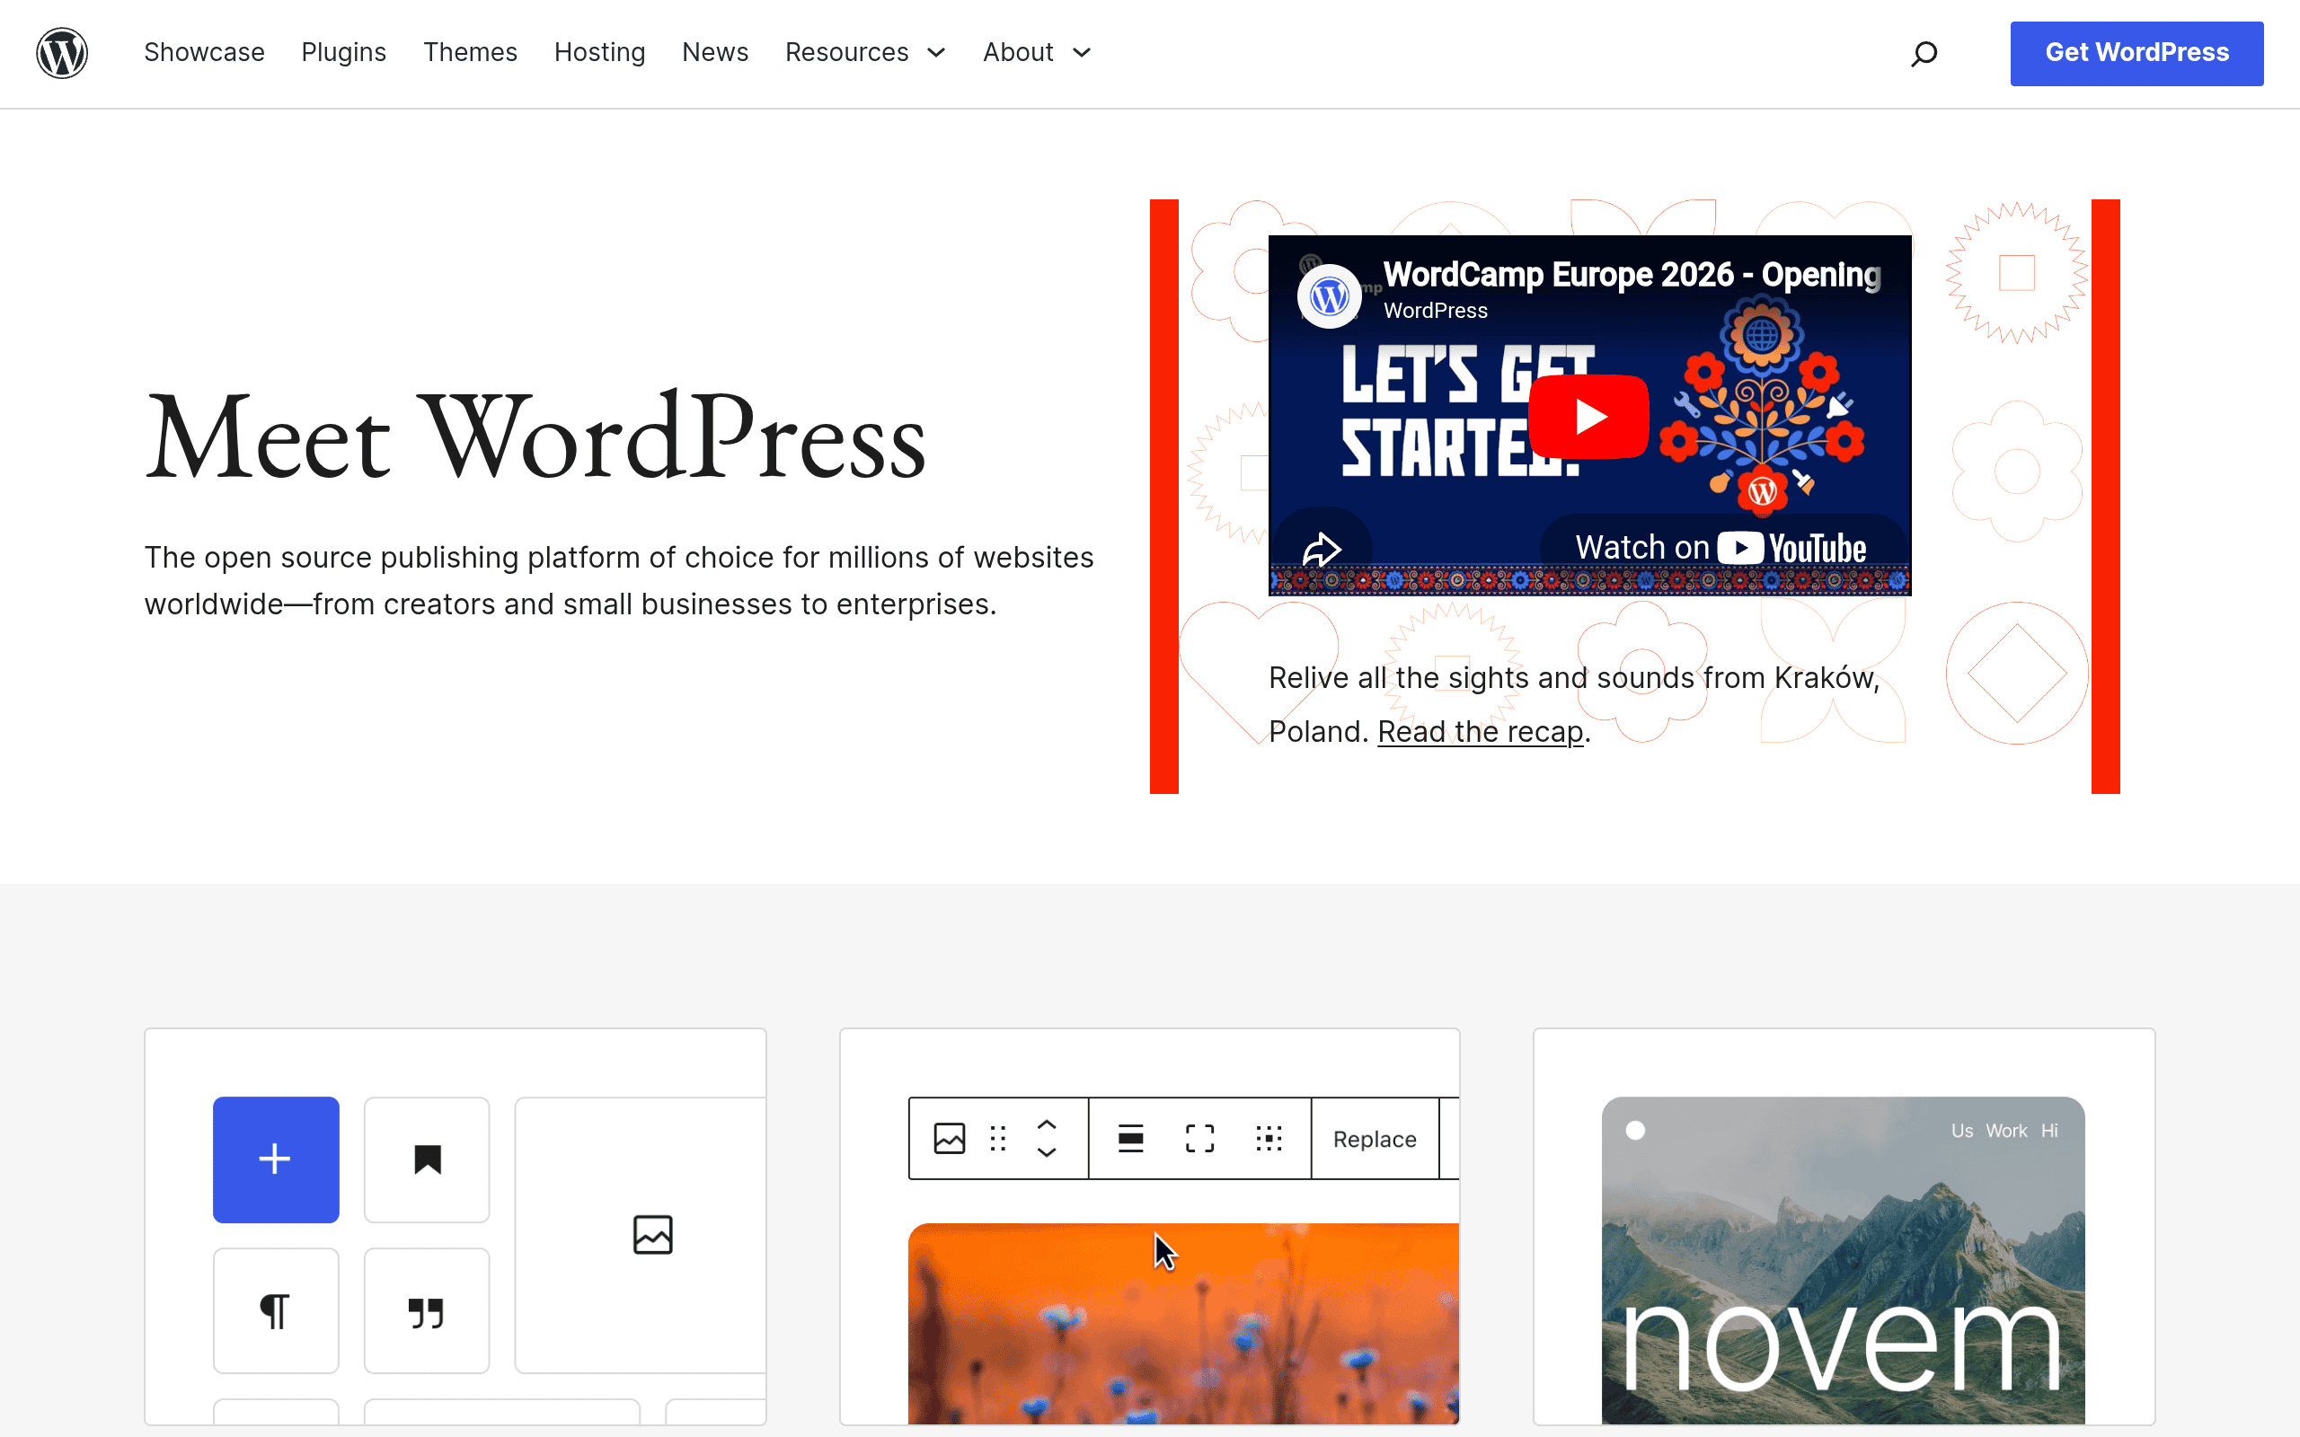Click the blue plus add-block tile
Viewport: 2300px width, 1437px height.
(276, 1159)
